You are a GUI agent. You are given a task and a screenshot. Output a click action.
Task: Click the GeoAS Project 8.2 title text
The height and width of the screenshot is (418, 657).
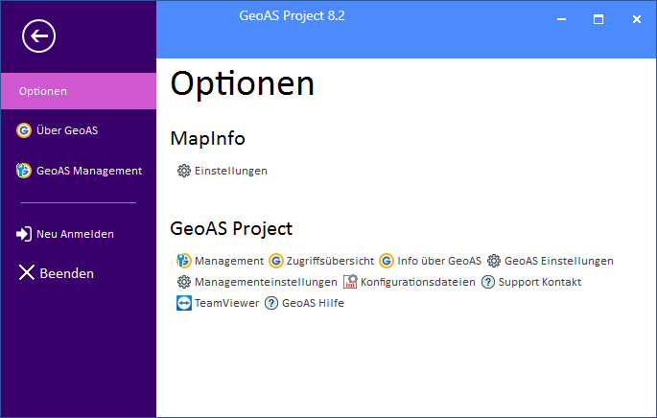[292, 16]
